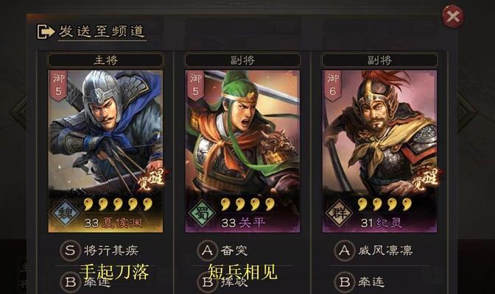Image resolution: width=495 pixels, height=294 pixels.
Task: Close the team panel with red X
Action: point(453,16)
